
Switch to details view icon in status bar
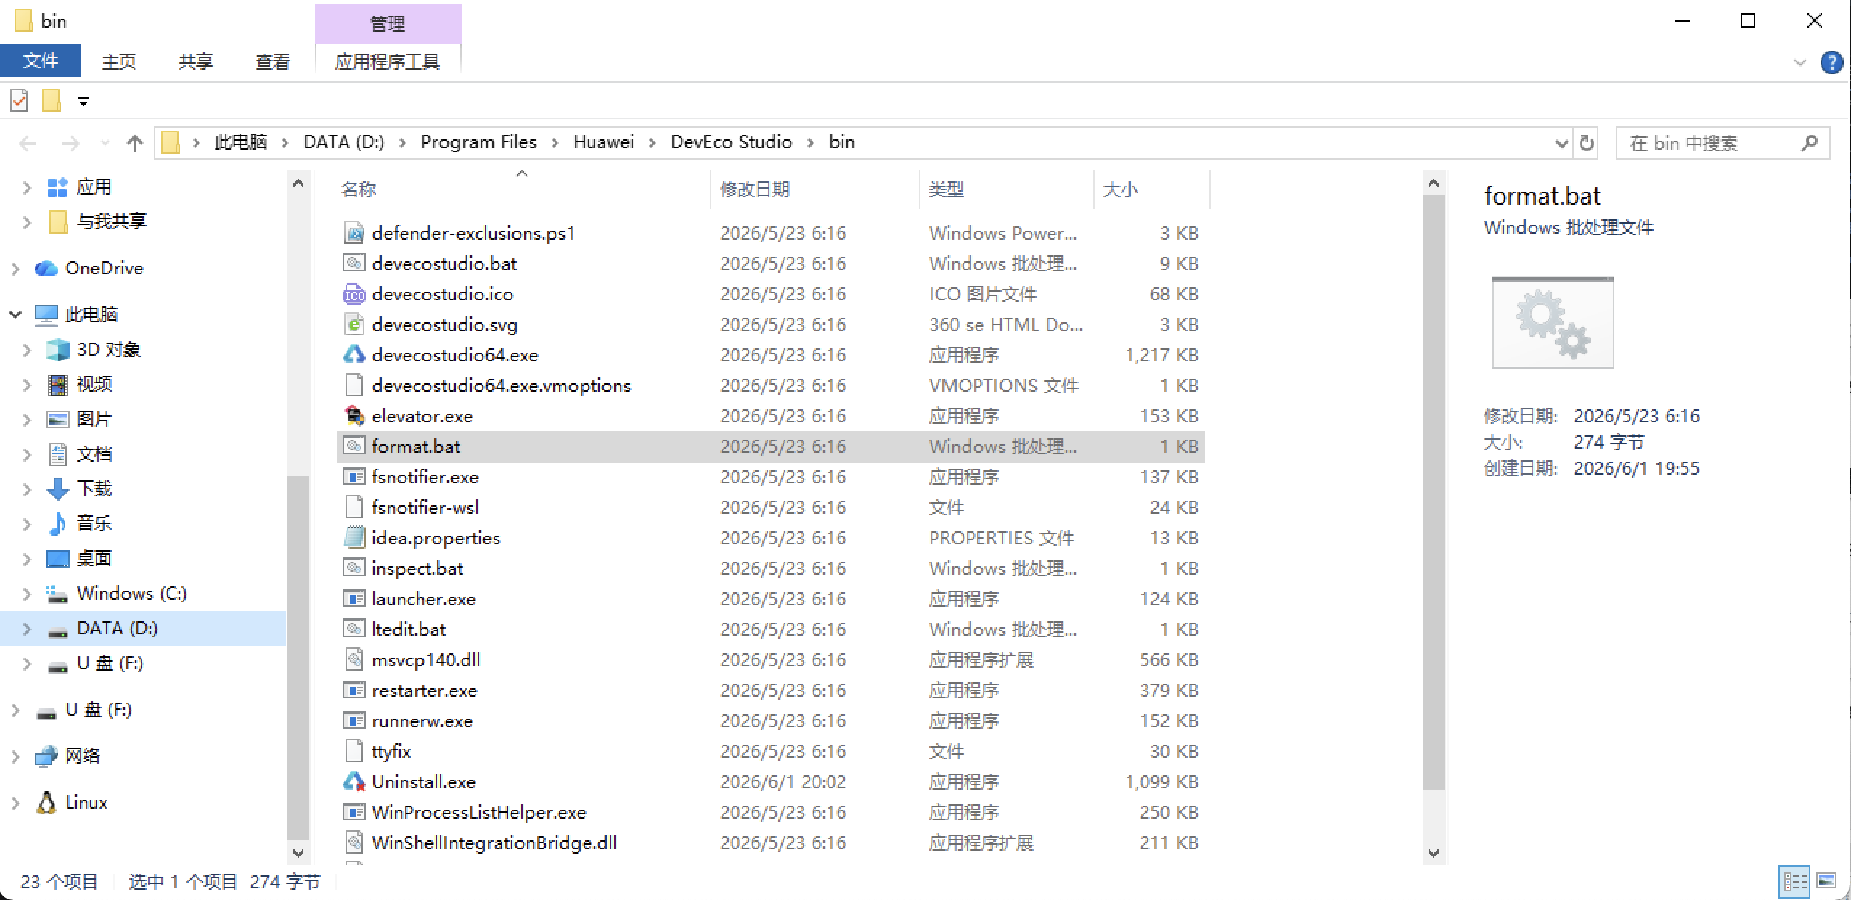[x=1795, y=882]
